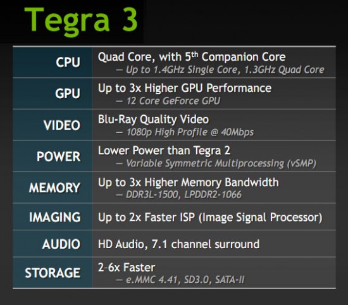Click the 'e.MMC 4.41, SD3.0, SATA-II' line
The width and height of the screenshot is (348, 305).
tap(180, 280)
